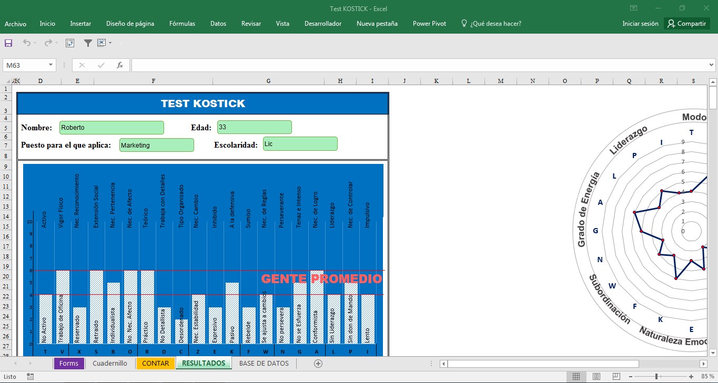The image size is (718, 383).
Task: Open the Fórmulas ribbon tab
Action: pos(182,24)
